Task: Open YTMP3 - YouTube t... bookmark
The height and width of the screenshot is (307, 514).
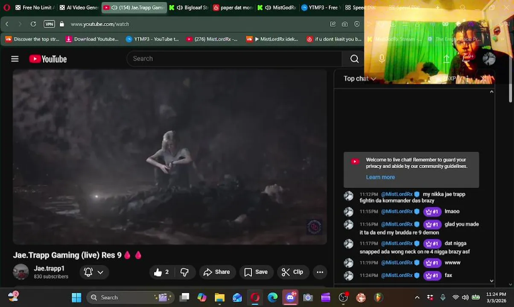Action: coord(152,39)
